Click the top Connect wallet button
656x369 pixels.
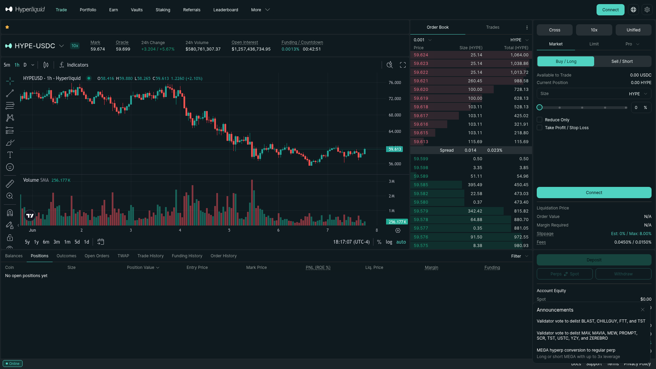pyautogui.click(x=611, y=10)
